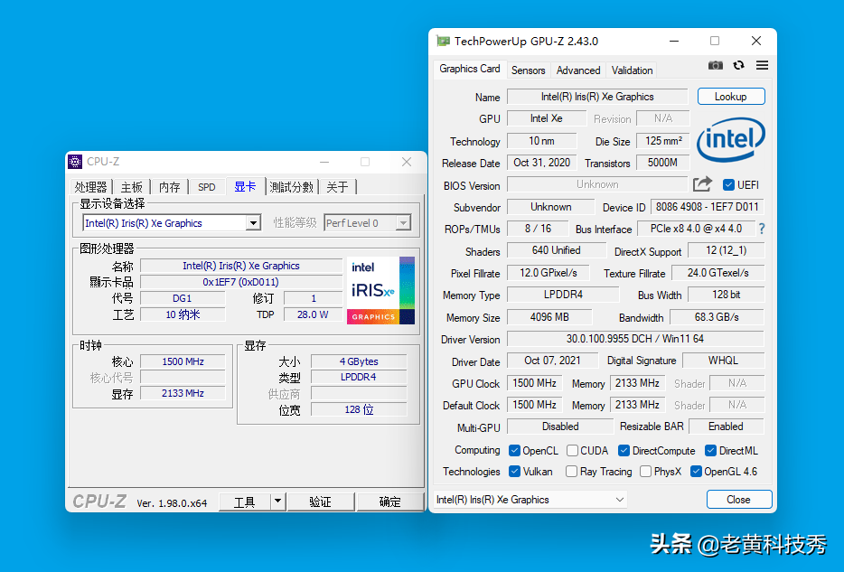The width and height of the screenshot is (844, 572).
Task: Open the GPU-Z Validation tab
Action: (632, 70)
